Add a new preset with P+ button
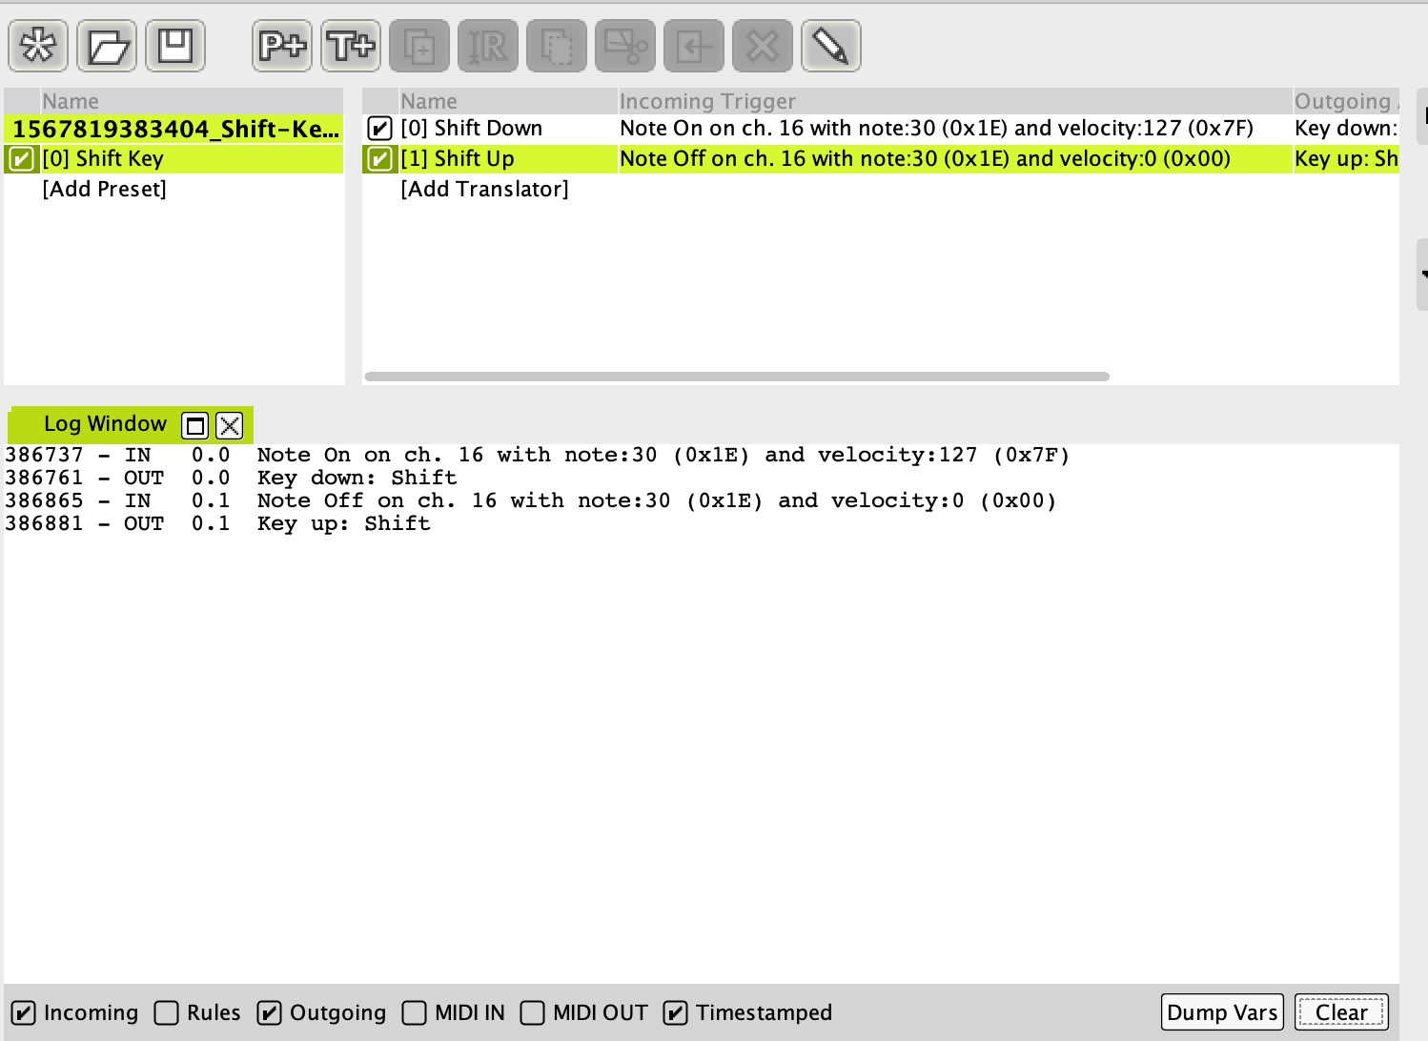 282,46
